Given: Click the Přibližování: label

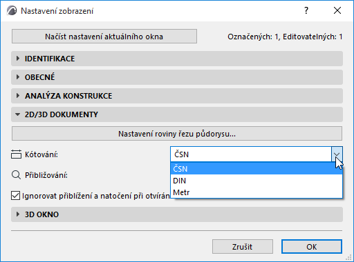Looking at the screenshot, I should point(46,175).
